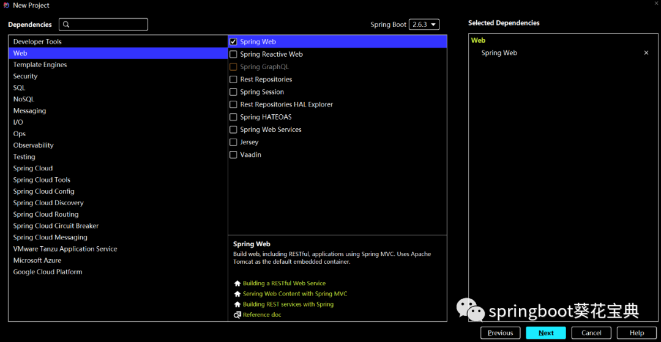Click the house icon beside Building REST services

click(x=237, y=305)
